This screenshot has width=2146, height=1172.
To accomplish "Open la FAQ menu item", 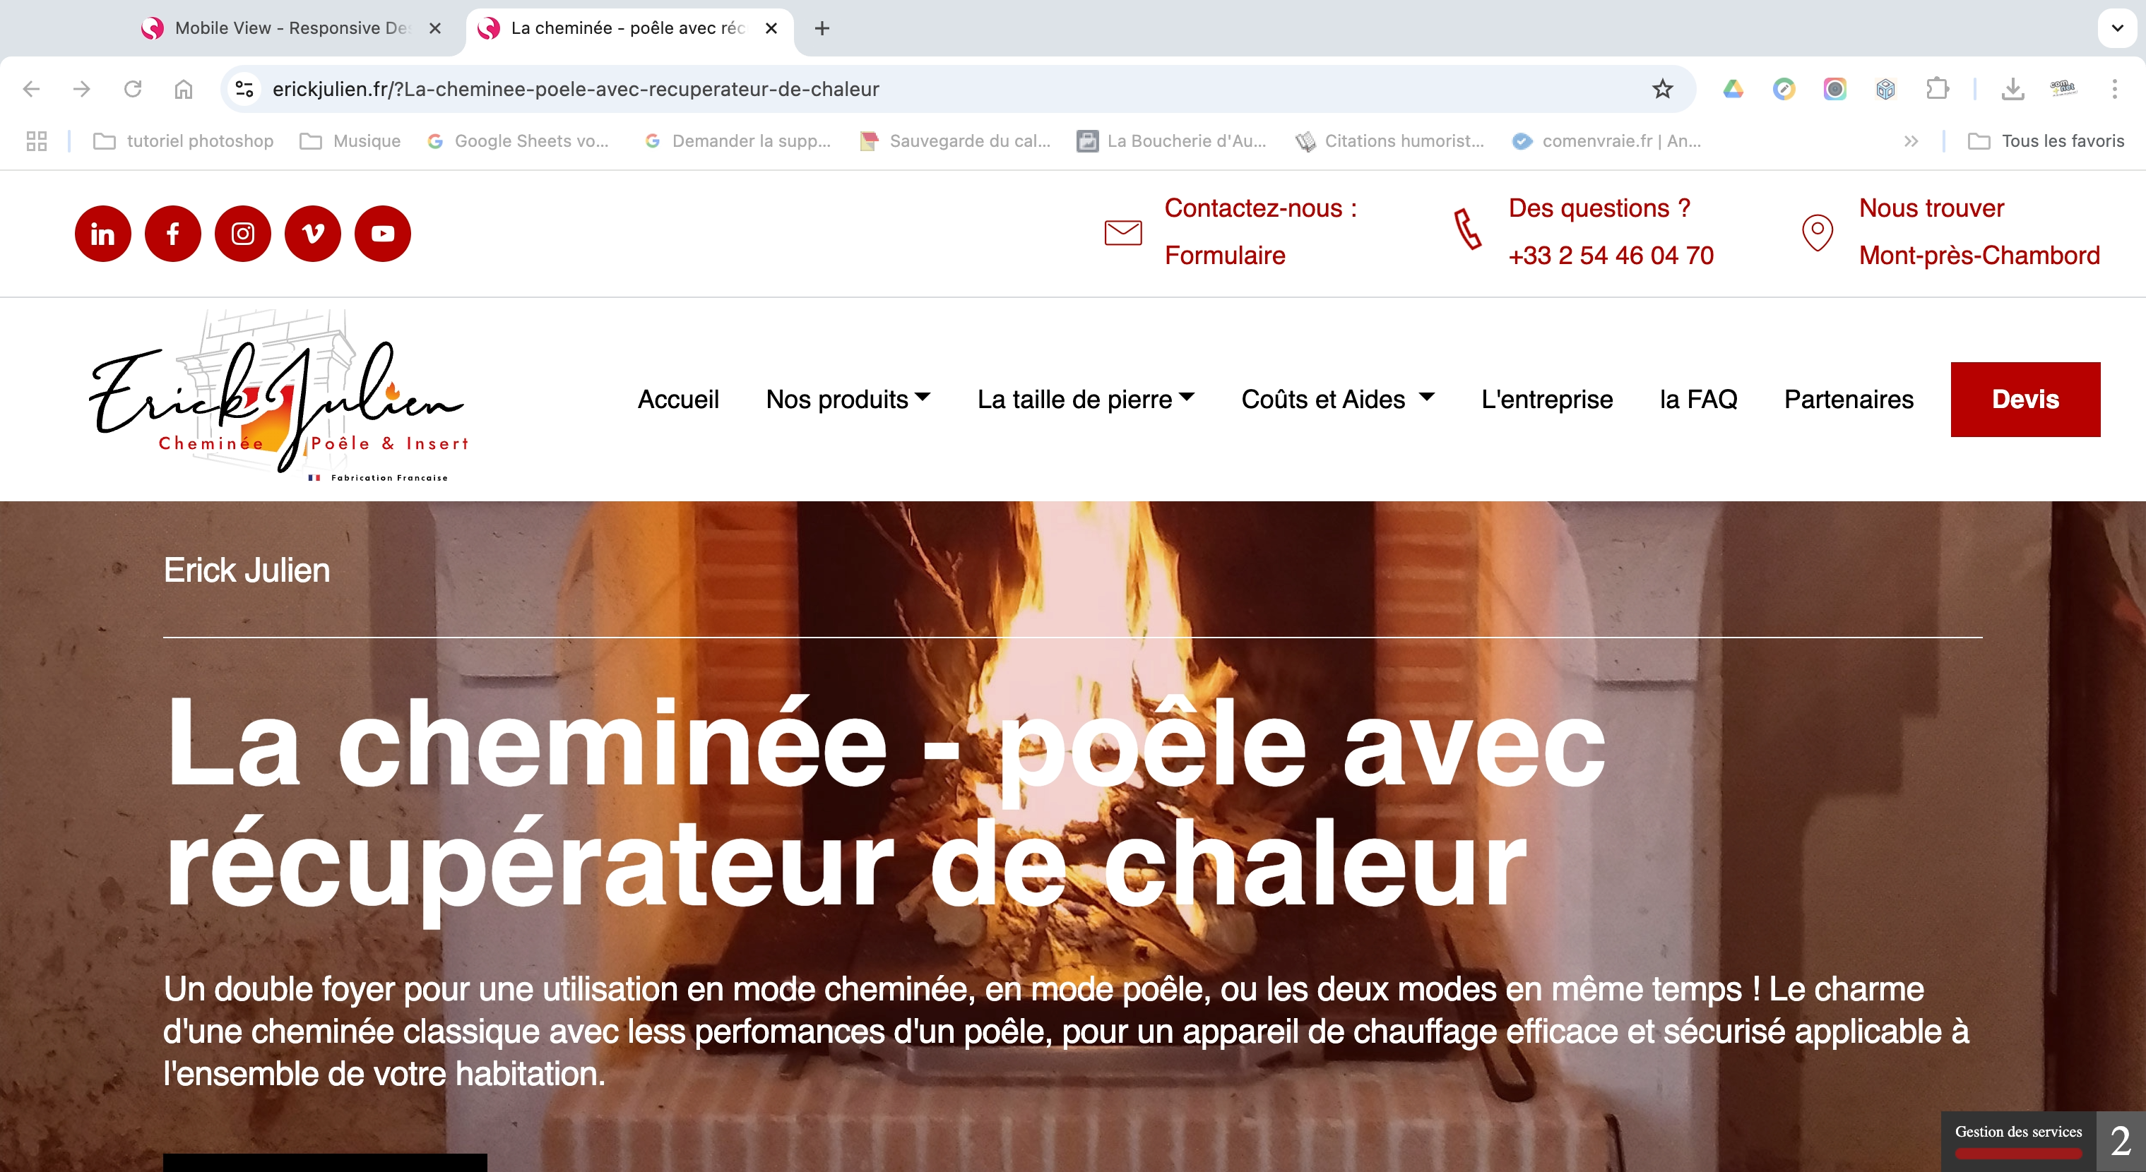I will [1698, 400].
